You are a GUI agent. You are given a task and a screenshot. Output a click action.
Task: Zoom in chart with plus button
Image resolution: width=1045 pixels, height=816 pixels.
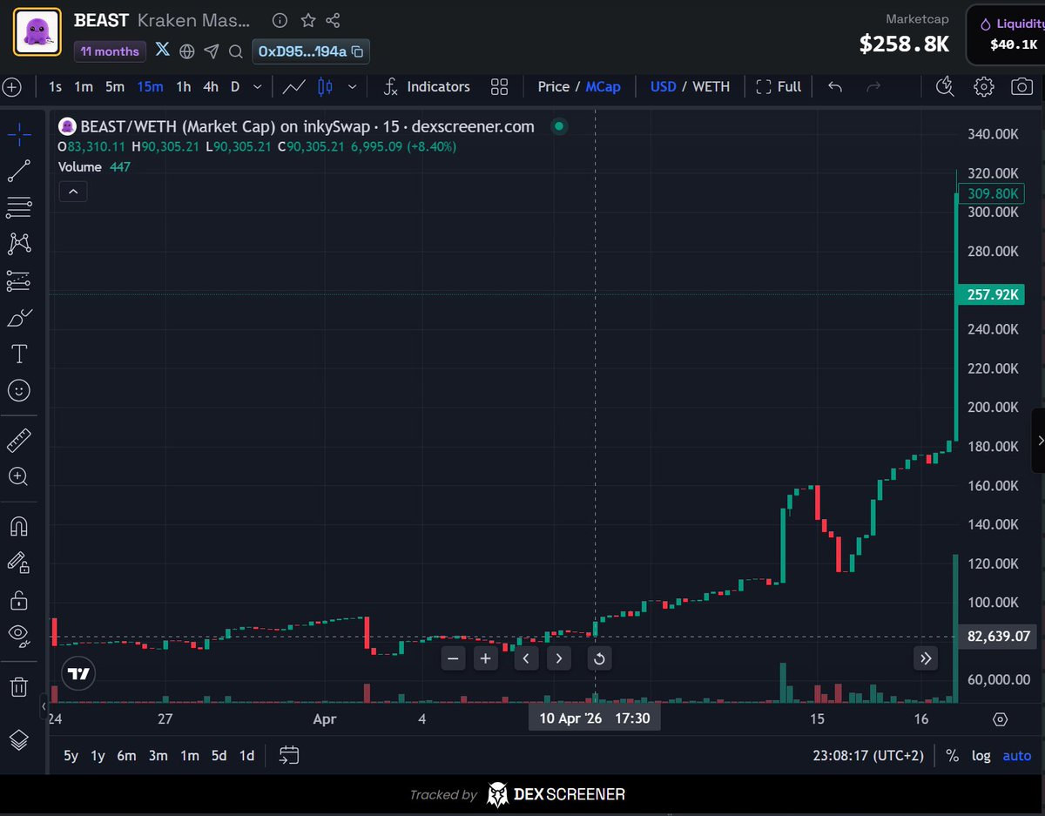pyautogui.click(x=486, y=658)
